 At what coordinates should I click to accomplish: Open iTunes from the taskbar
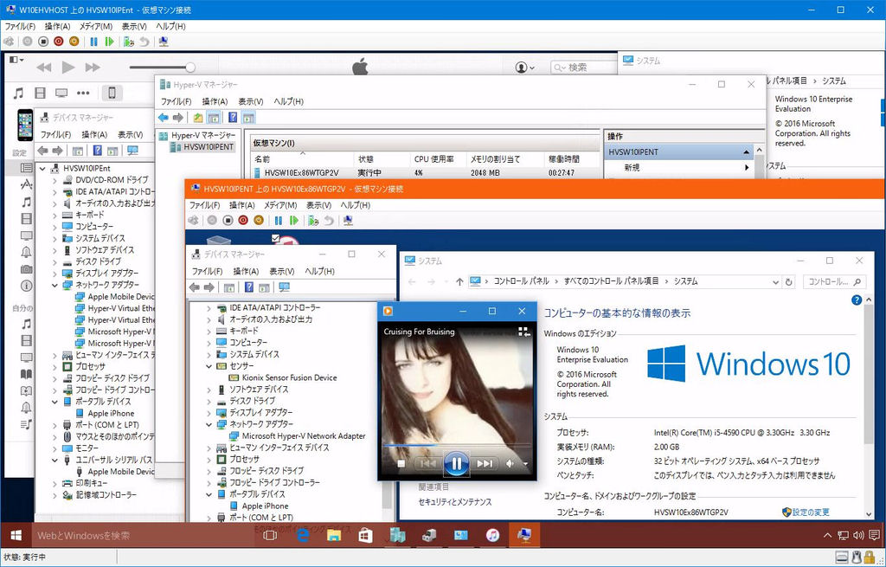492,535
